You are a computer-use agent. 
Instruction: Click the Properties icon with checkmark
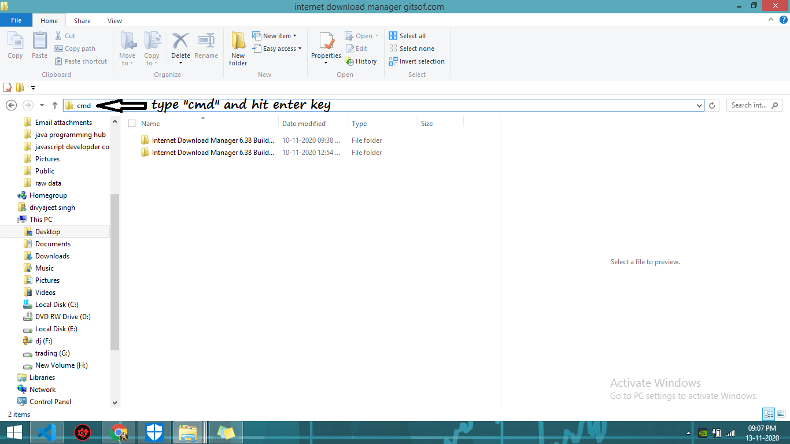[326, 42]
